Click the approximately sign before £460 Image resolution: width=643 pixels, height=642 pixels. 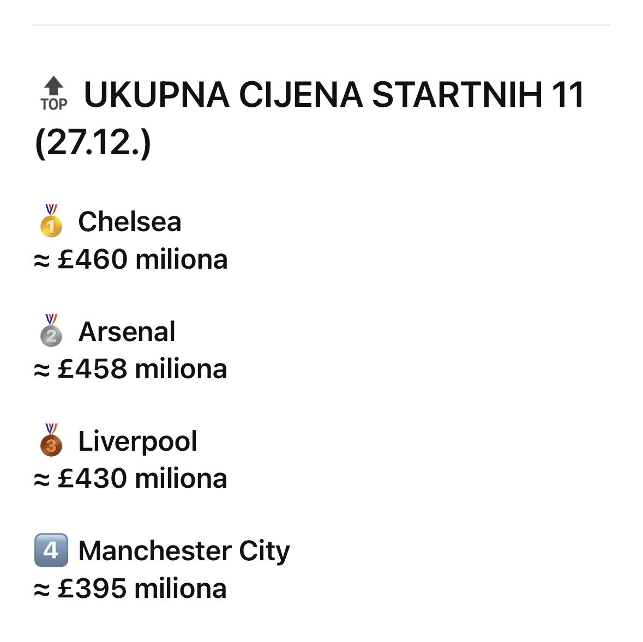[x=42, y=261]
